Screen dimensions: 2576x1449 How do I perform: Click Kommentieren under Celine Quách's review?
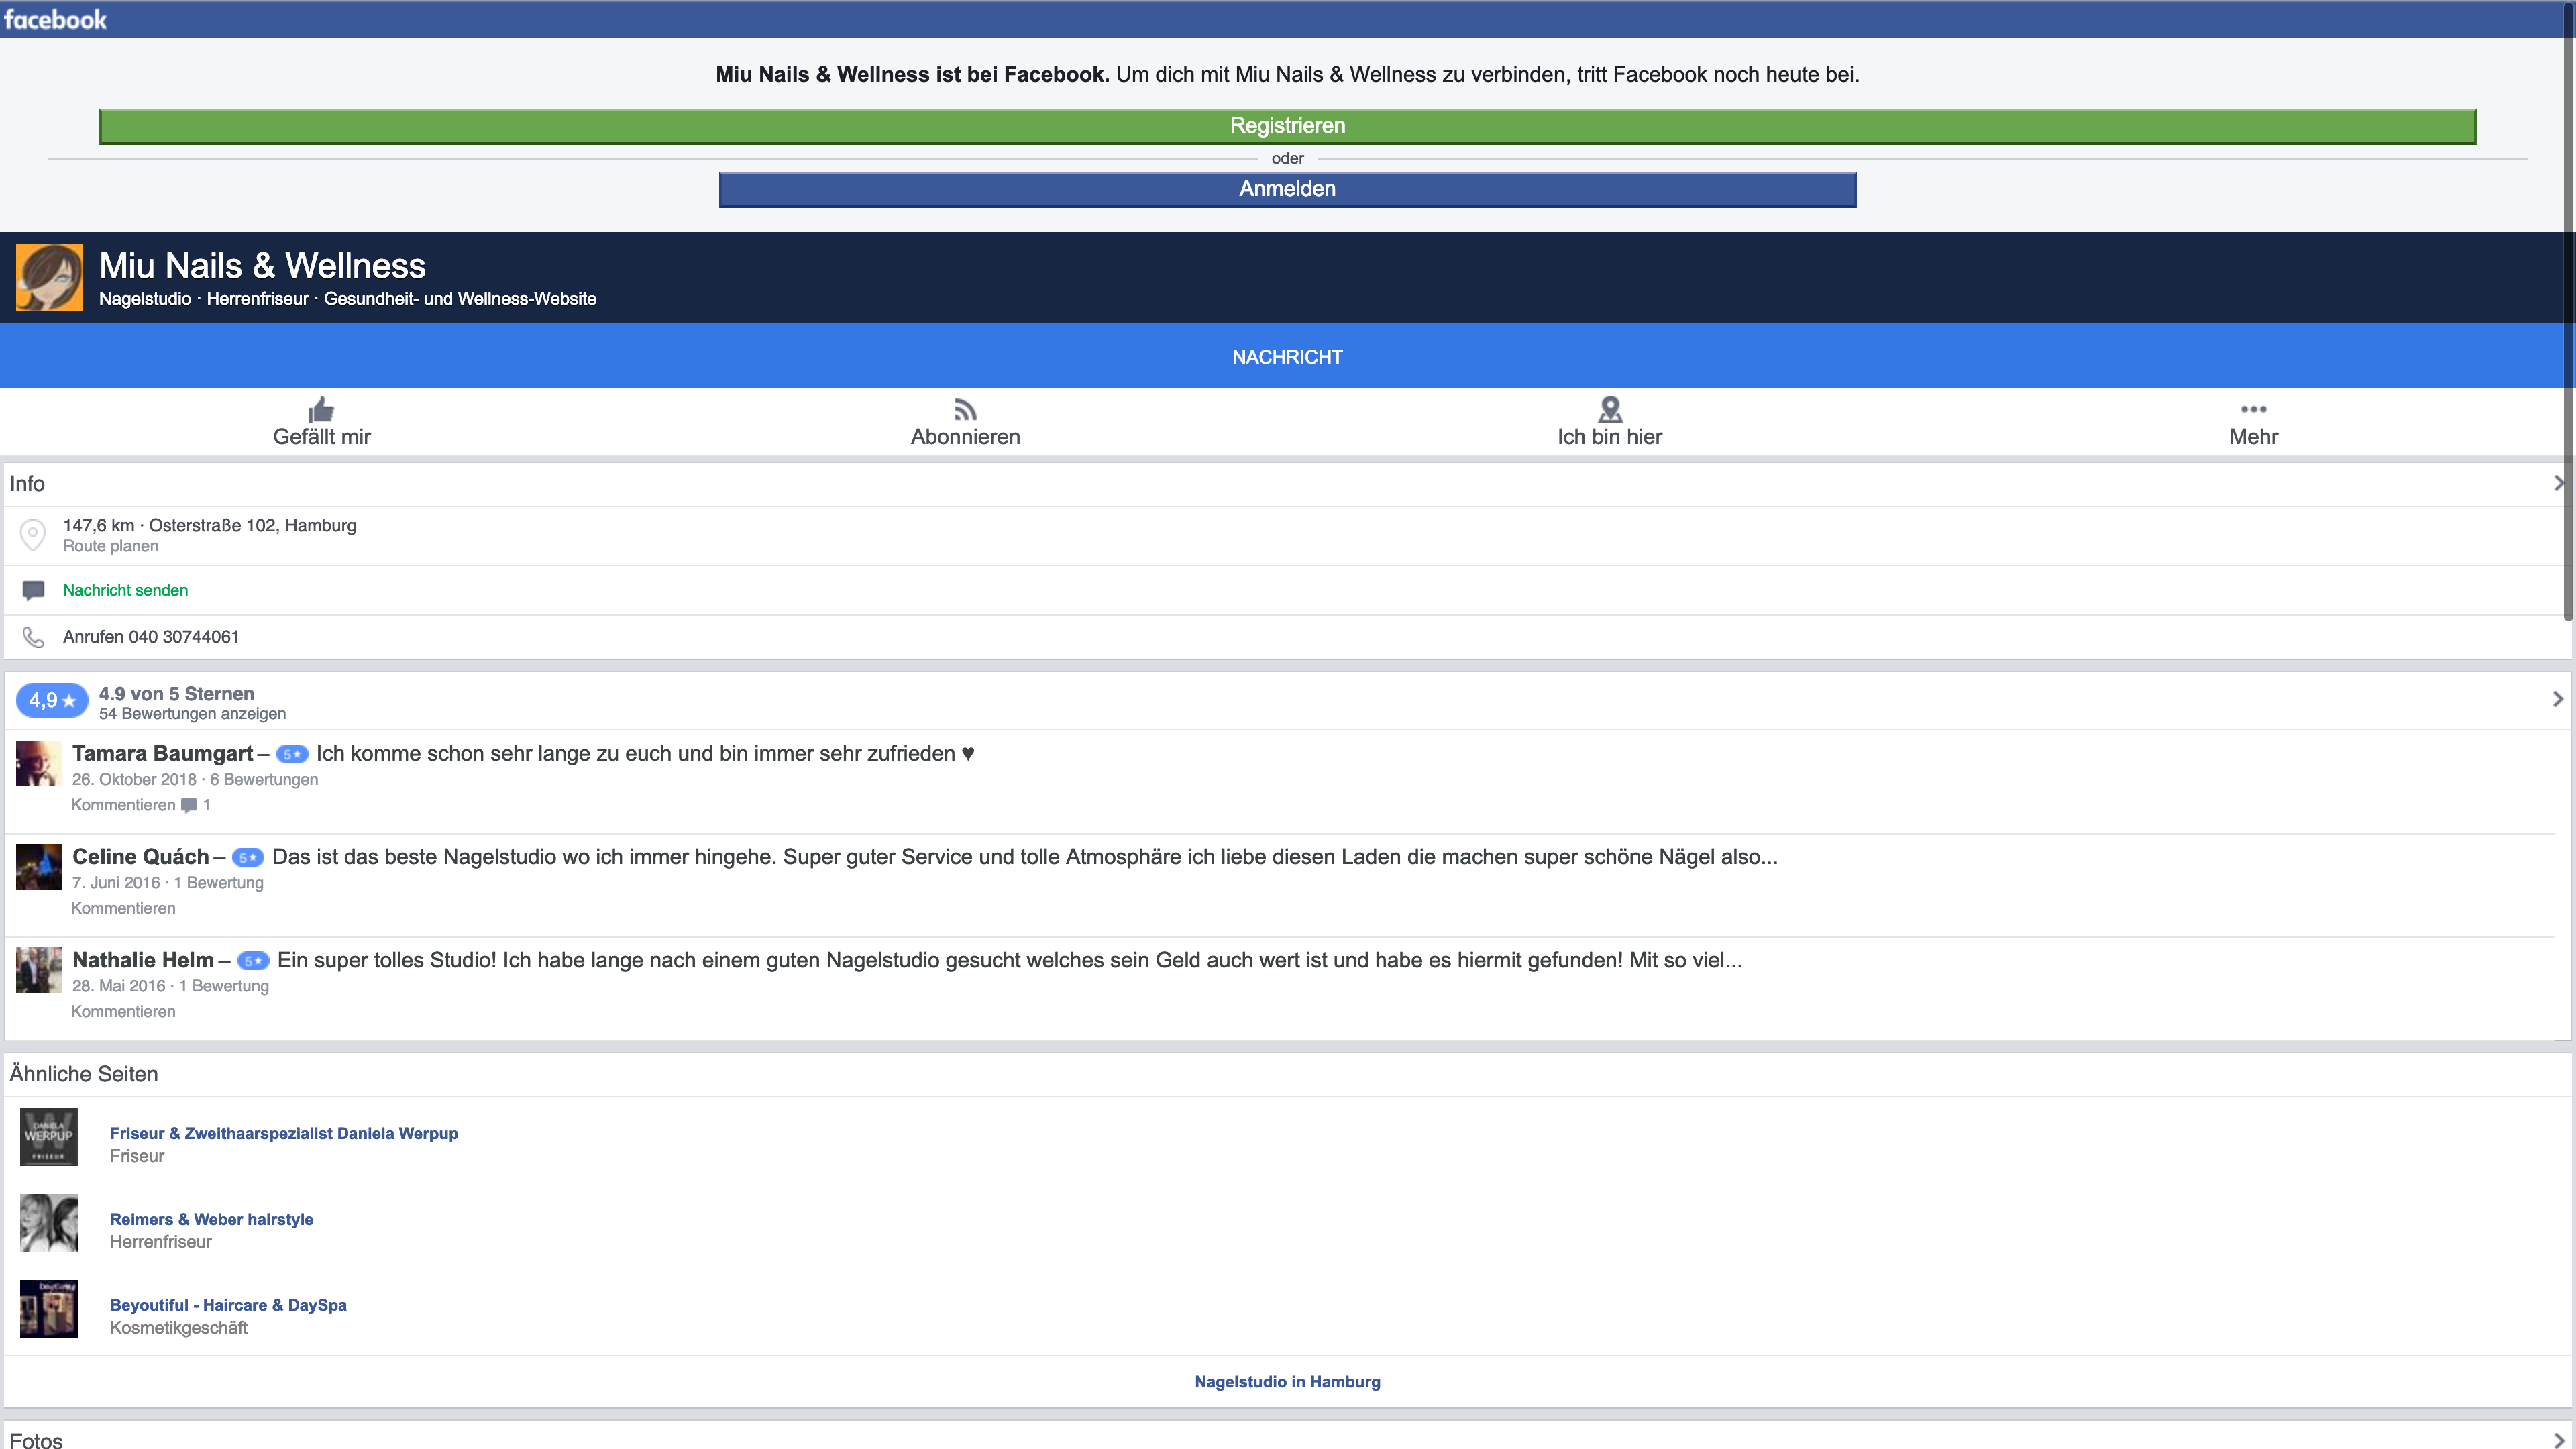[123, 908]
